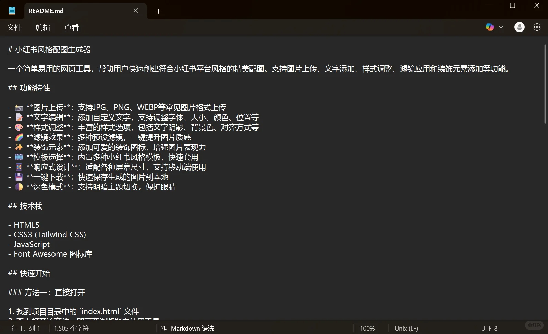Image resolution: width=548 pixels, height=334 pixels.
Task: Expand the Copilot dropdown arrow
Action: click(x=501, y=27)
